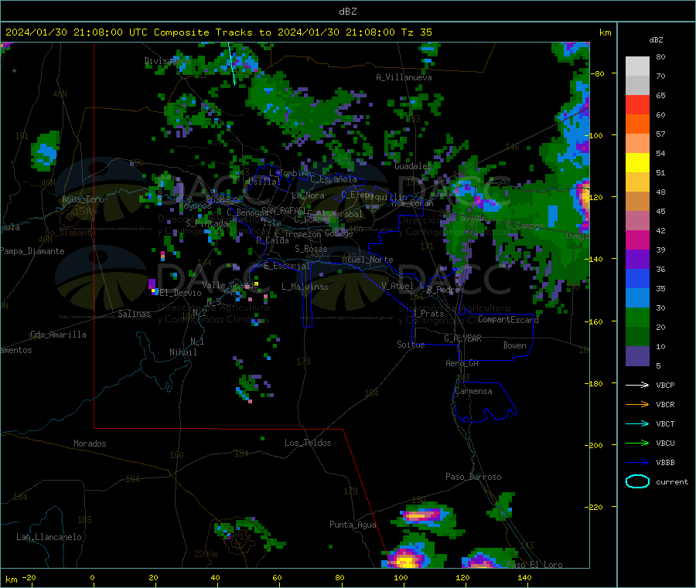Click the 51 dBZ yellow color swatch
The height and width of the screenshot is (588, 696).
(637, 163)
